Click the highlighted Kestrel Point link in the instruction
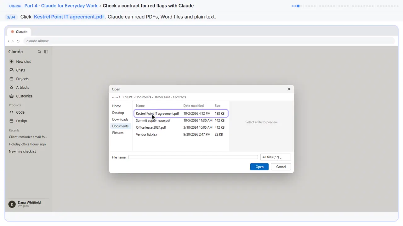This screenshot has width=403, height=226. 69,17
